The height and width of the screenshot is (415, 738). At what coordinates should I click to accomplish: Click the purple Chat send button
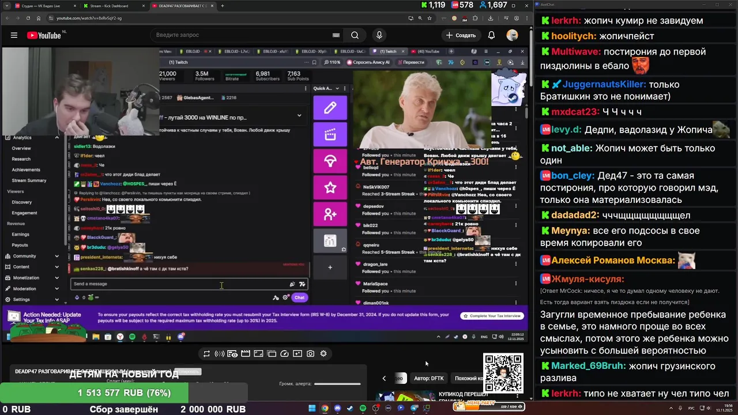point(299,297)
